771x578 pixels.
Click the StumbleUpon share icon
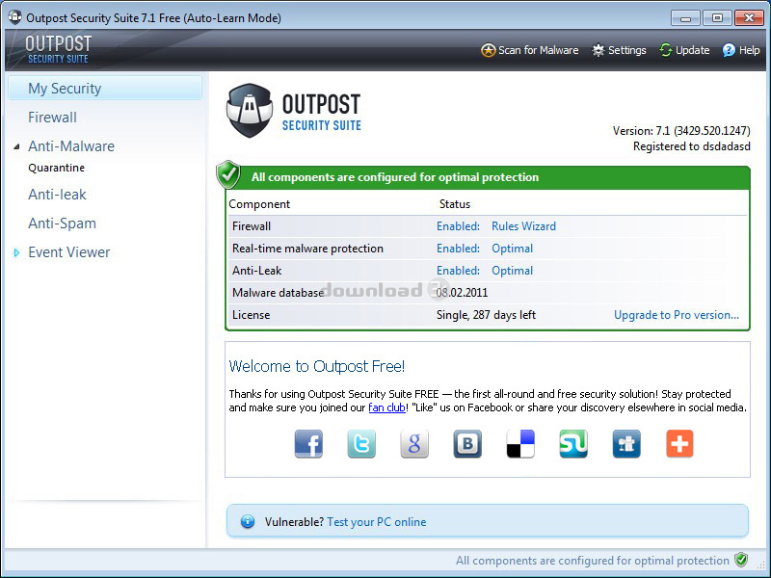pyautogui.click(x=573, y=444)
